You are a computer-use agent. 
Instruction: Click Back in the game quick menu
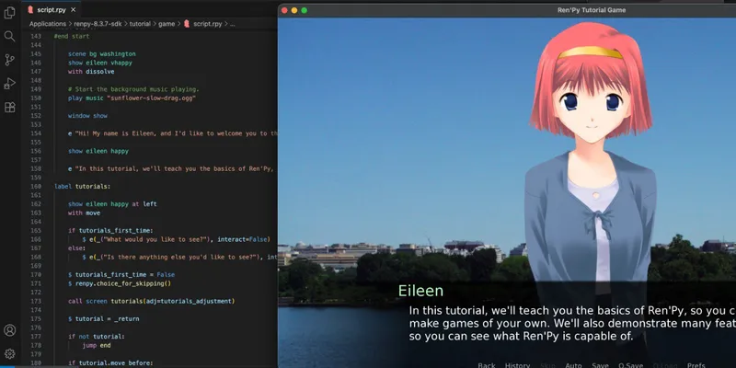pyautogui.click(x=487, y=365)
